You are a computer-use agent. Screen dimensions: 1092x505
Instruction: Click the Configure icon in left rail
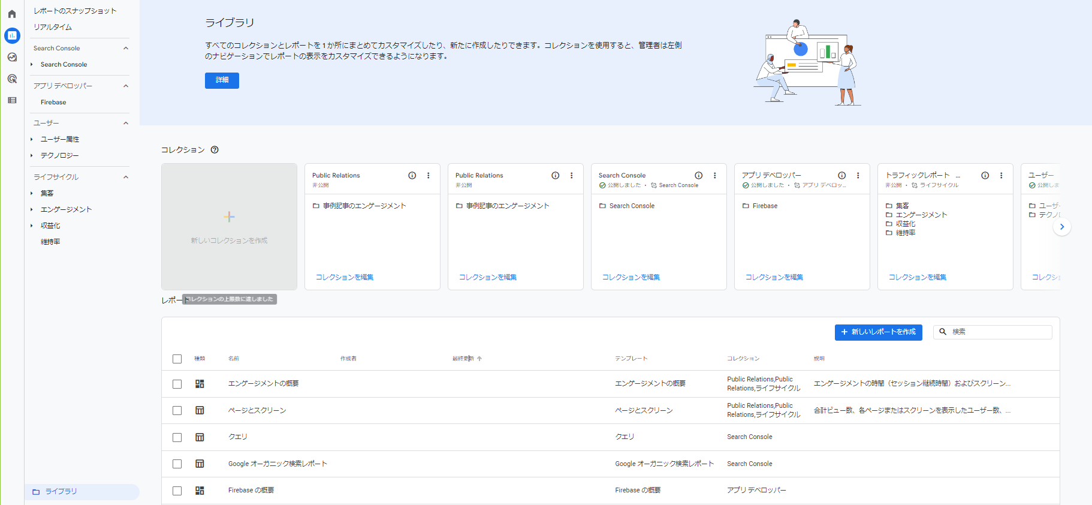[x=12, y=100]
